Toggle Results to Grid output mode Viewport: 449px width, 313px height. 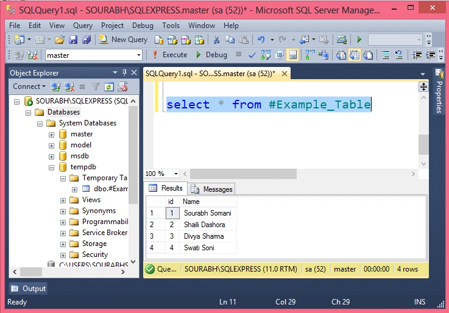tap(354, 55)
